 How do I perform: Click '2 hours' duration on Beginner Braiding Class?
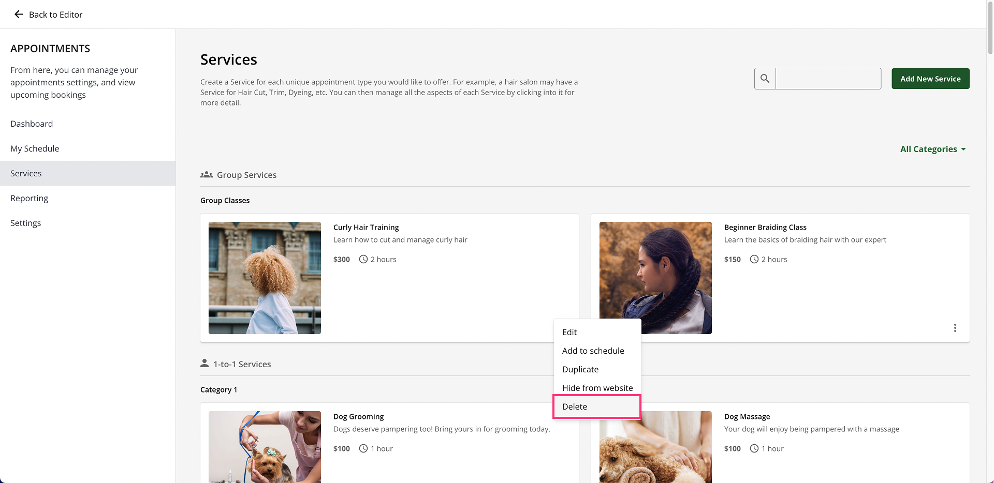774,259
